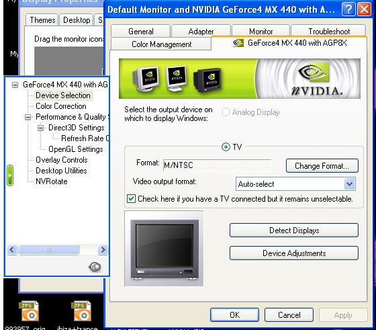Click the TV preview image
This screenshot has height=330, width=376.
click(164, 249)
